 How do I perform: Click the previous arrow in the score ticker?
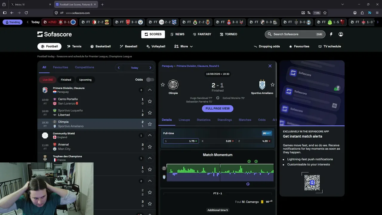tap(28, 22)
